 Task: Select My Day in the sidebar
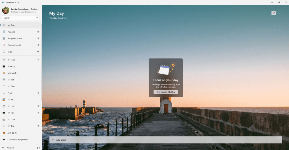(x=11, y=25)
